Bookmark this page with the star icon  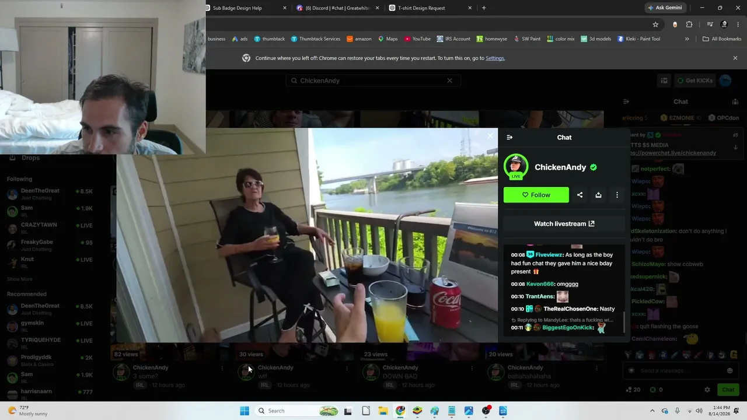click(655, 24)
